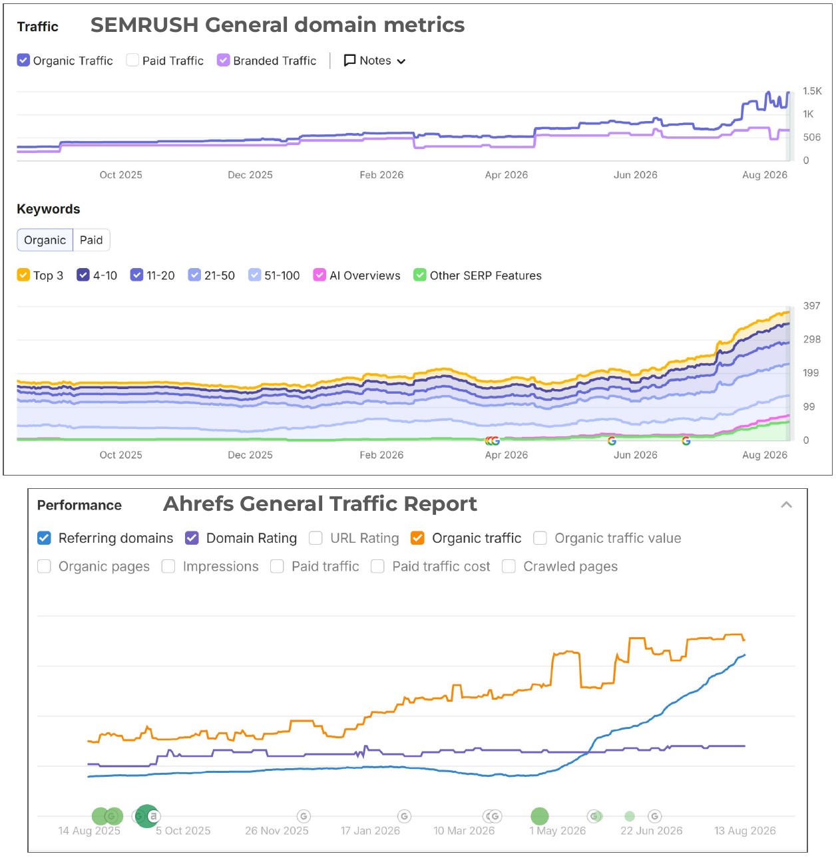Screen dimensions: 838x858
Task: Click the Ahrefs General Traffic Report title
Action: point(320,503)
